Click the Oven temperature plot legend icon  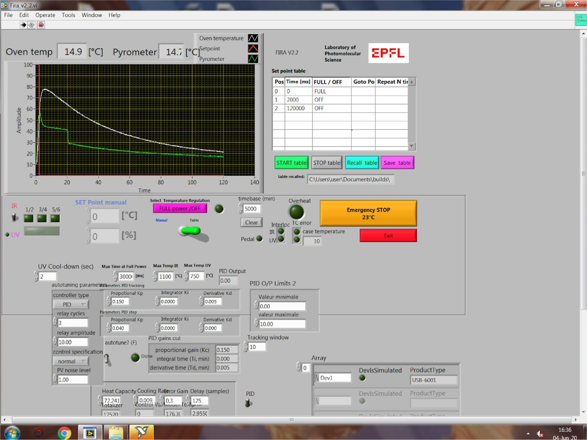253,38
